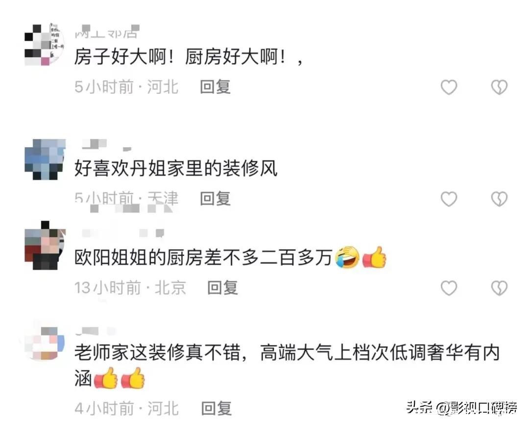The width and height of the screenshot is (529, 426).
Task: Reply to the Tianjin user's comment
Action: pos(215,199)
